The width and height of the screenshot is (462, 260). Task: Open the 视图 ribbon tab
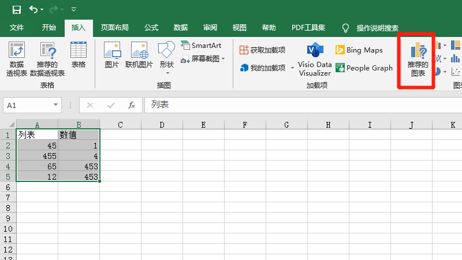pos(239,28)
